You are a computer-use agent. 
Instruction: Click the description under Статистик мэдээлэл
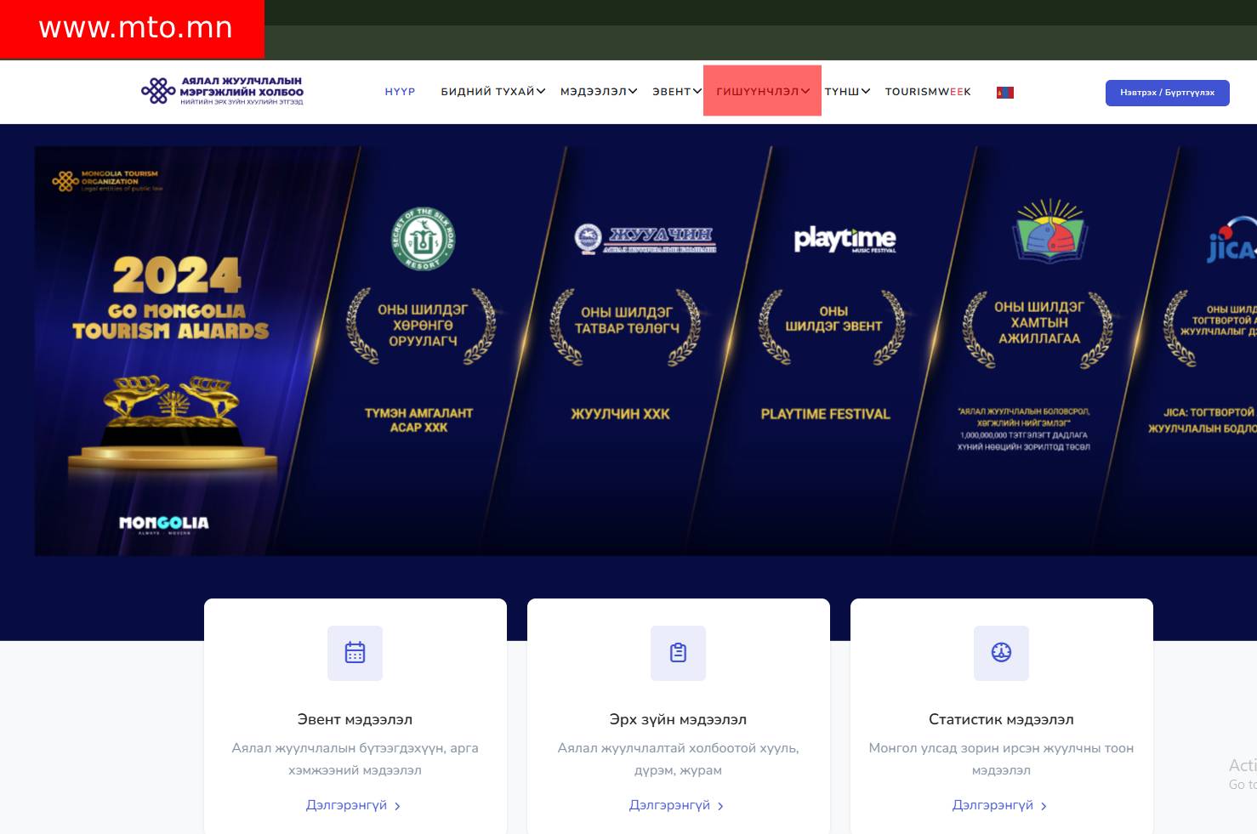(x=1001, y=759)
